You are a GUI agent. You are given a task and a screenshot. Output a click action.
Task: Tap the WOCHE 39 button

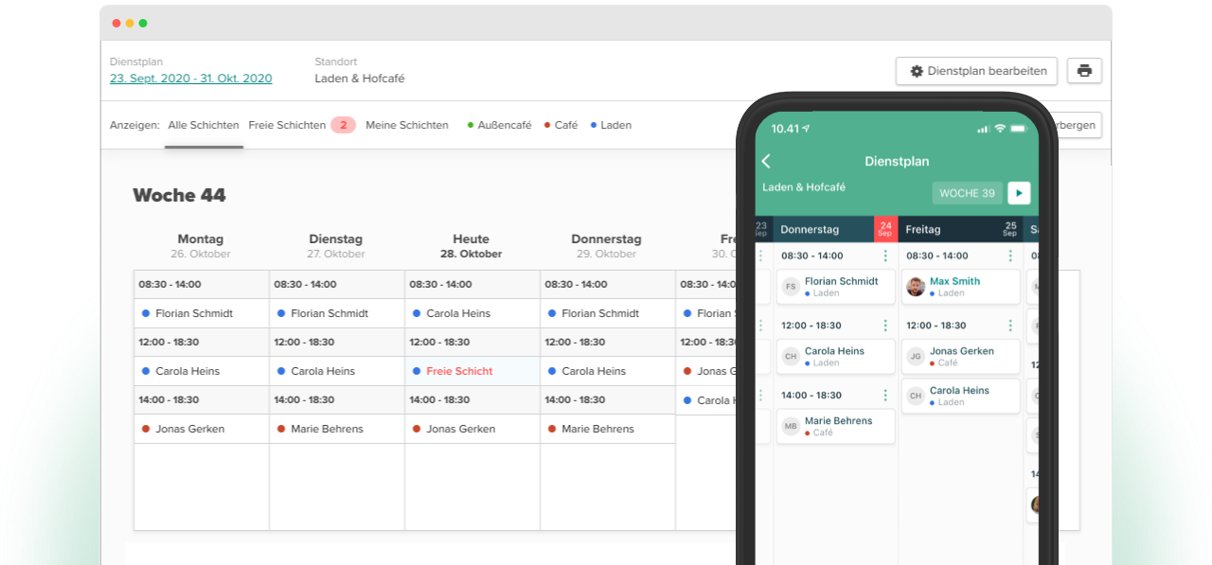click(967, 193)
